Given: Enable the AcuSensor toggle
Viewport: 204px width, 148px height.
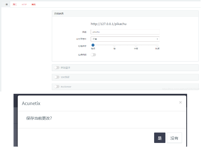Looking at the screenshot, I should coord(57,86).
